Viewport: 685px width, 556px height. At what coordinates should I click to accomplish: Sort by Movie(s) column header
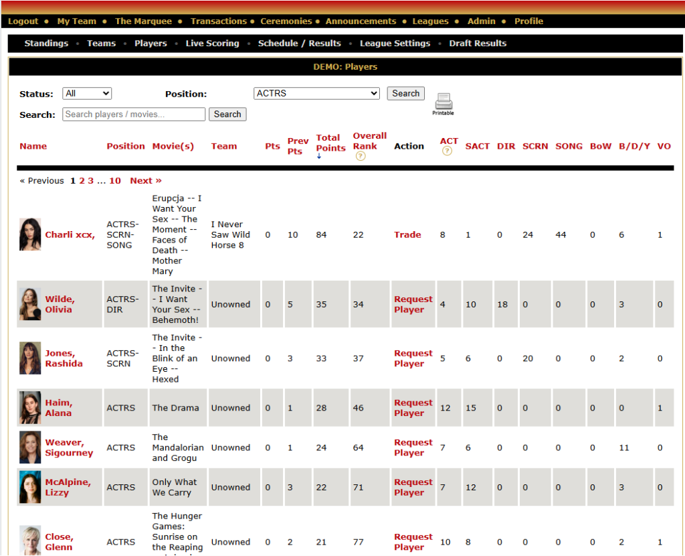coord(173,146)
